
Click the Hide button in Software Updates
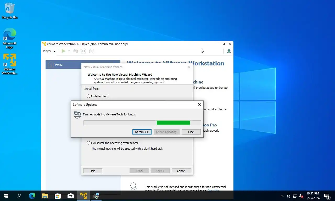(x=191, y=132)
